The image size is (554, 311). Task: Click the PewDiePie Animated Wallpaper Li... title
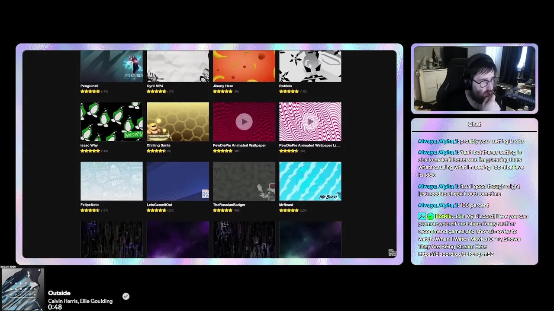pos(309,145)
